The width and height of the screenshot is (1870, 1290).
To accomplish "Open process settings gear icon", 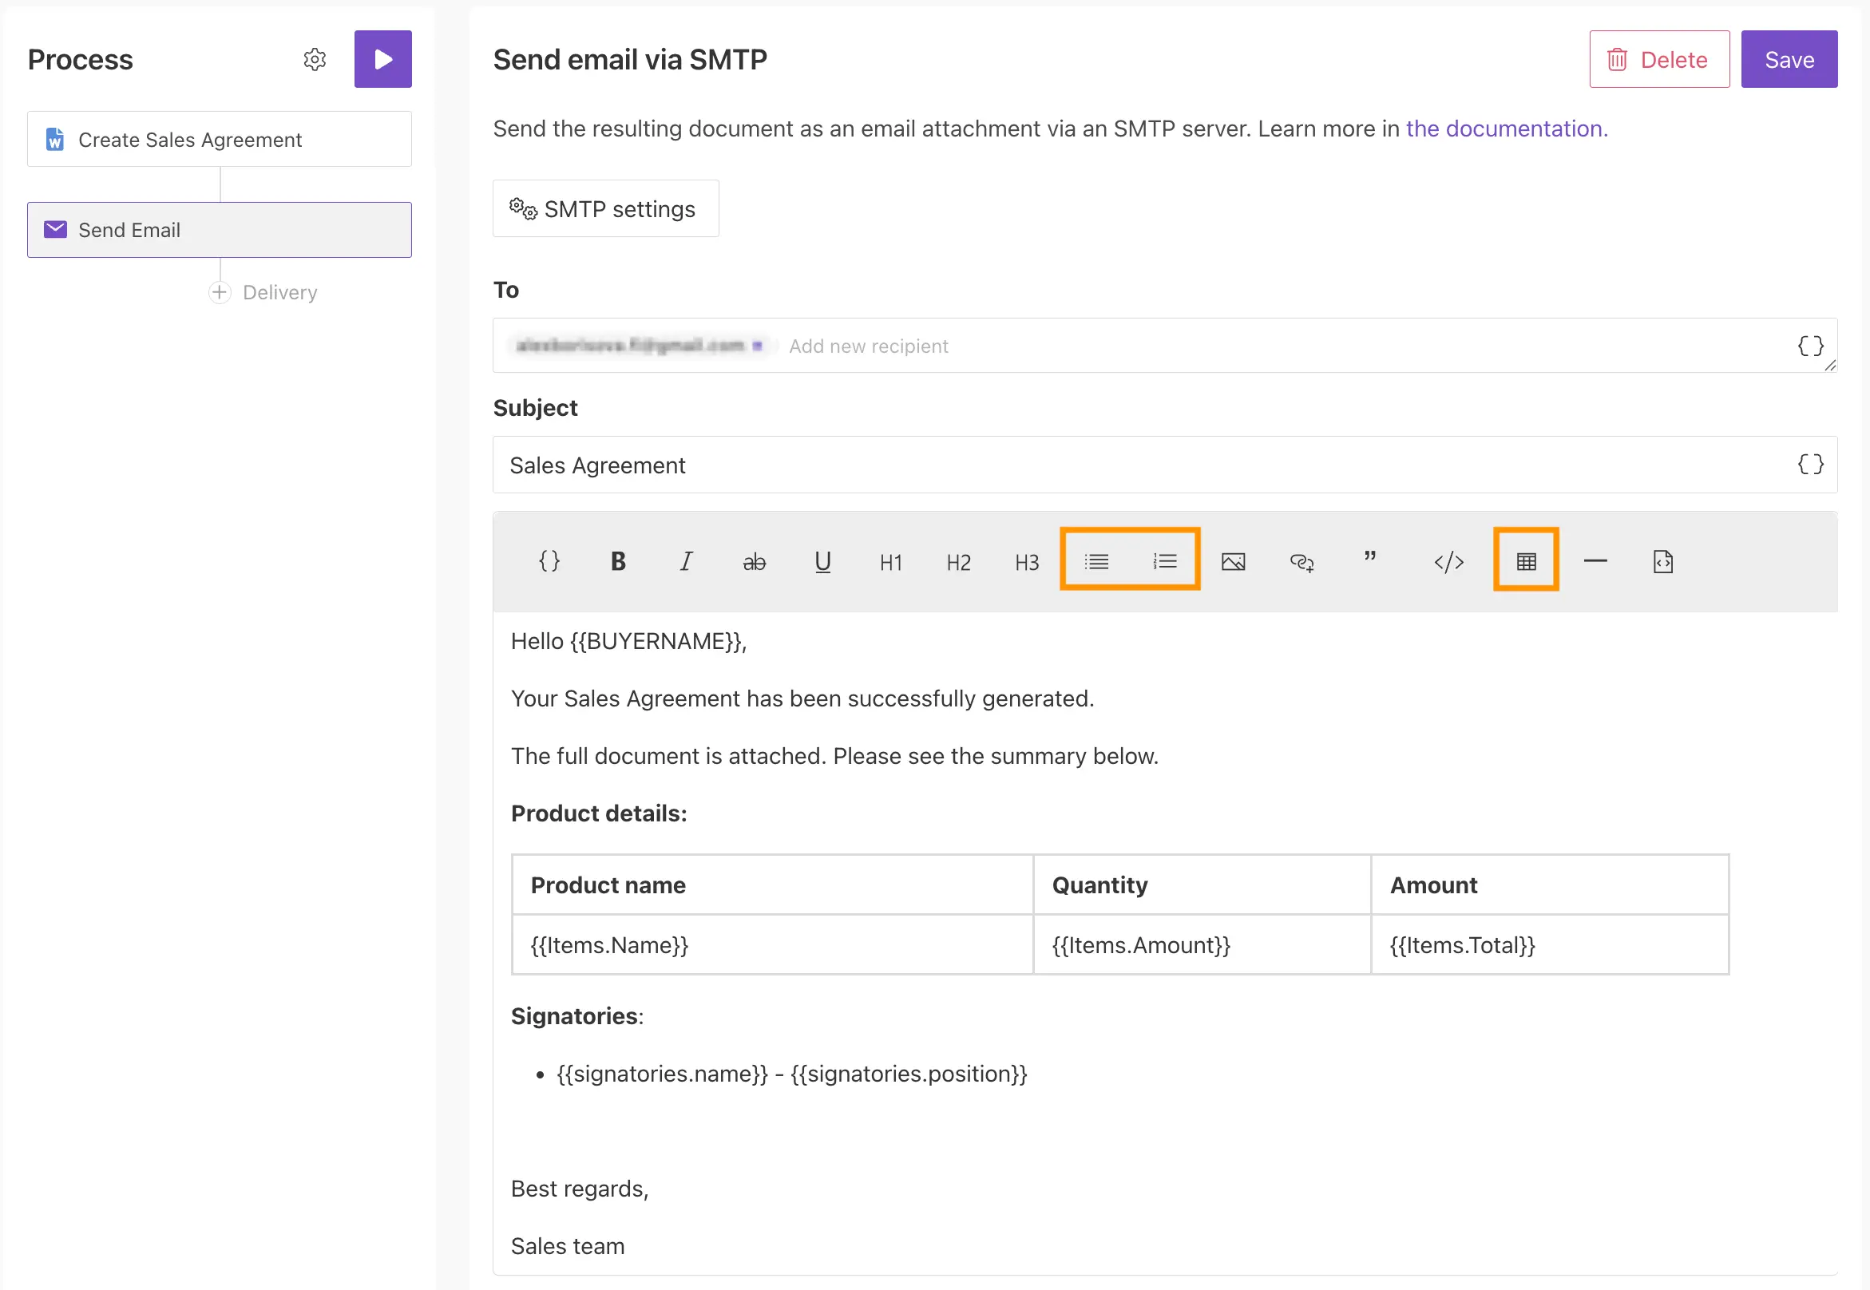I will coord(315,59).
